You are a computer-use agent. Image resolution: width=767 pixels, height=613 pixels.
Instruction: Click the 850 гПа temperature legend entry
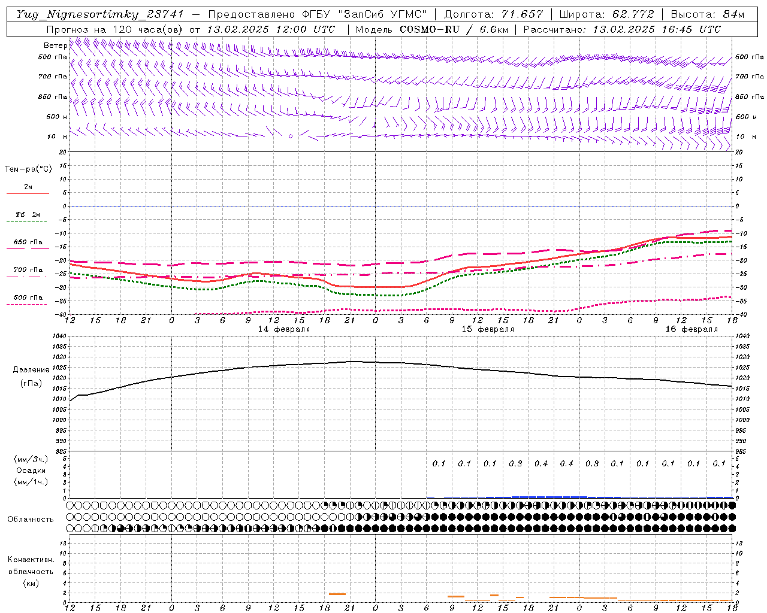[x=28, y=242]
